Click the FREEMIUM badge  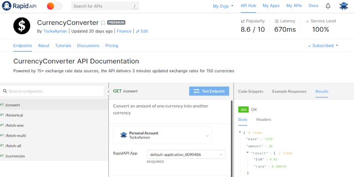pyautogui.click(x=116, y=23)
